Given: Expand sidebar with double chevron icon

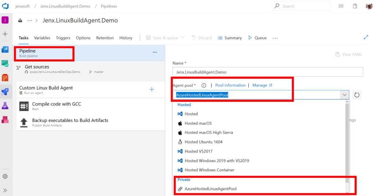Looking at the screenshot, I should pyautogui.click(x=5, y=190).
